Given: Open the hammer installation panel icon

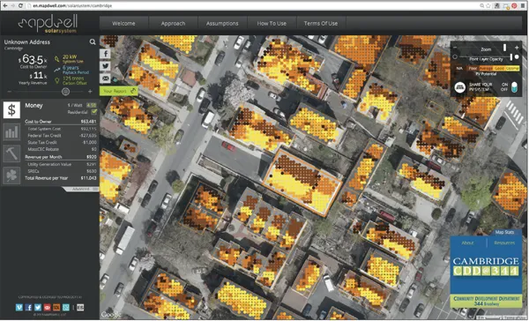Looking at the screenshot, I should (x=11, y=153).
